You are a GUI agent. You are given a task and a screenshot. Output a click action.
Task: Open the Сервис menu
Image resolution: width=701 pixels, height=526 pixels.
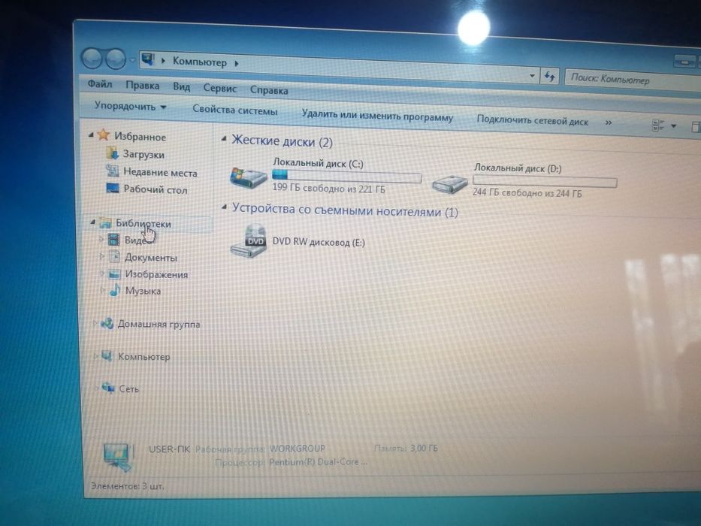pyautogui.click(x=219, y=88)
